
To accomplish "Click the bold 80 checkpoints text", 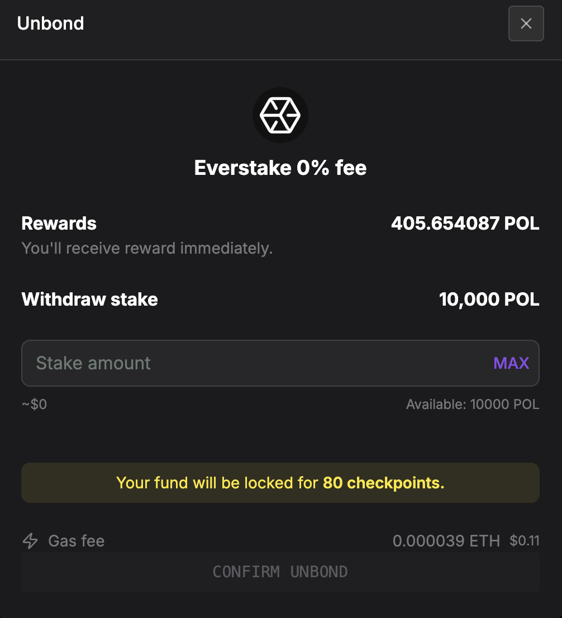I will pos(383,483).
